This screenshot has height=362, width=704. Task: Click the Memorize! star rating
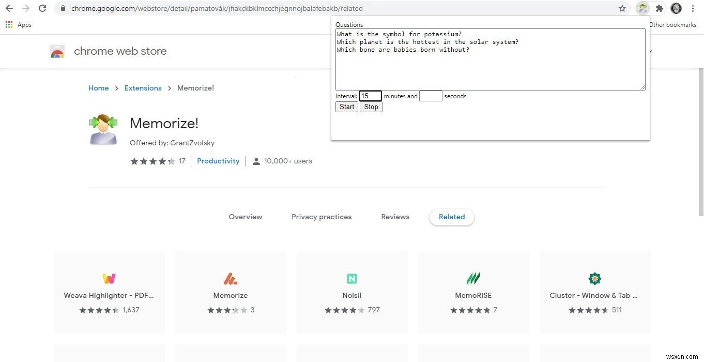click(x=153, y=161)
